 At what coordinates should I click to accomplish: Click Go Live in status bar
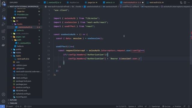click(x=166, y=106)
